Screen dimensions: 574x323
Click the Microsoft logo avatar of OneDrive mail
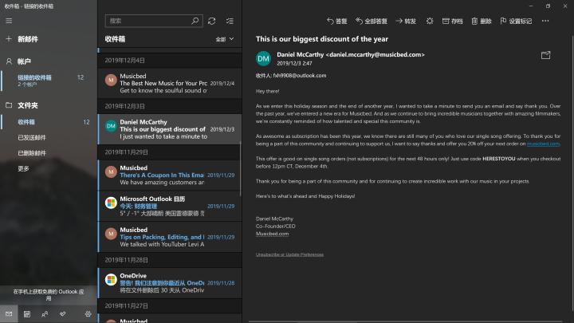[111, 280]
